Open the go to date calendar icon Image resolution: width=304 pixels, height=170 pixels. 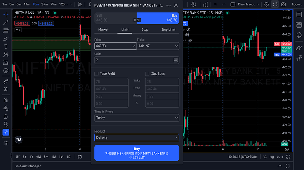[80, 157]
